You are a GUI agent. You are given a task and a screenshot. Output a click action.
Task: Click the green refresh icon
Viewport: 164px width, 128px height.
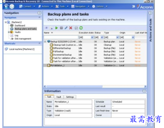point(81,28)
